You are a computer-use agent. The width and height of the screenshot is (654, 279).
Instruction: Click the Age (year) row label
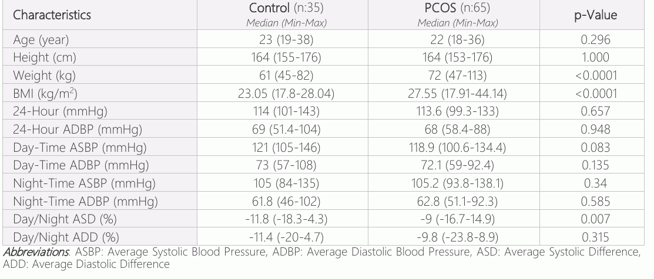pos(41,40)
